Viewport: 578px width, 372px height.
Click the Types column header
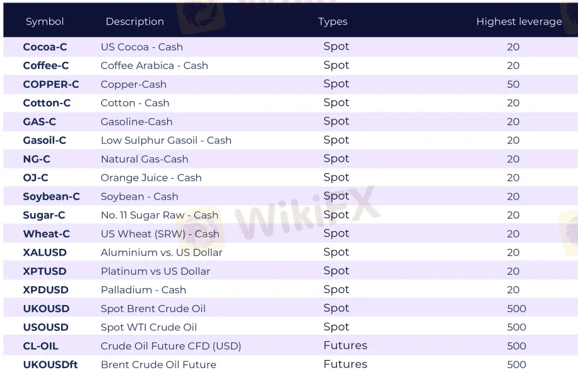point(333,21)
